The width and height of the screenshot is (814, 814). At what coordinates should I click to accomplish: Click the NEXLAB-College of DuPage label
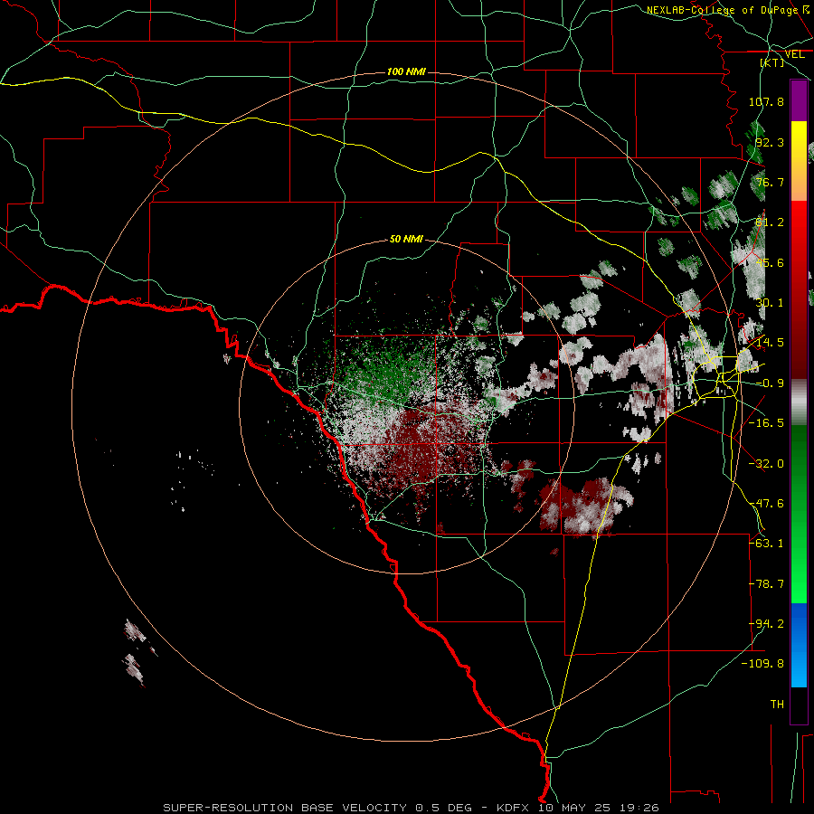pos(722,10)
